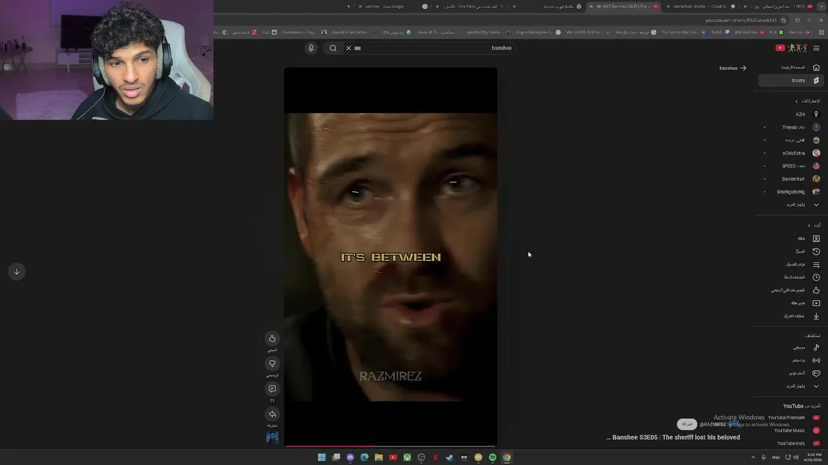Image resolution: width=828 pixels, height=465 pixels.
Task: Click the taskbar clock
Action: click(813, 457)
